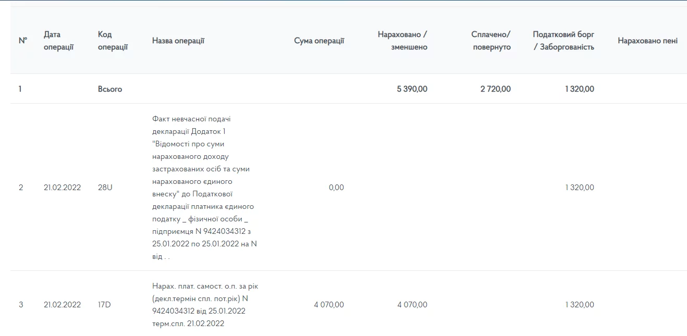Select the Код операції column header
Image resolution: width=687 pixels, height=336 pixels.
click(x=113, y=41)
